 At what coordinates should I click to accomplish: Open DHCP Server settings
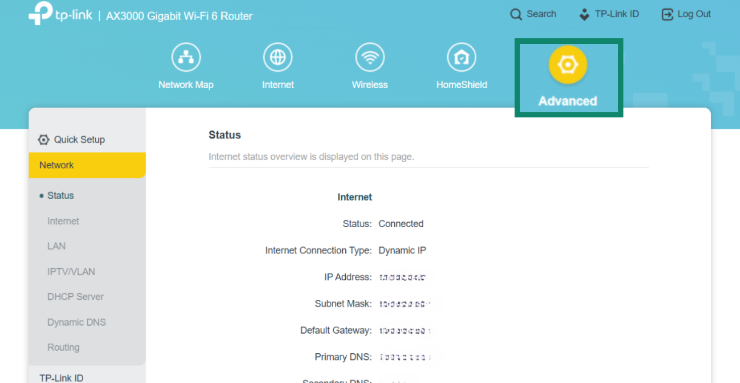click(76, 297)
